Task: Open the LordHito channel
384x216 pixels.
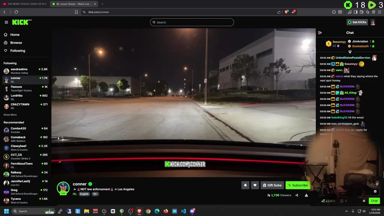Action: 25,97
